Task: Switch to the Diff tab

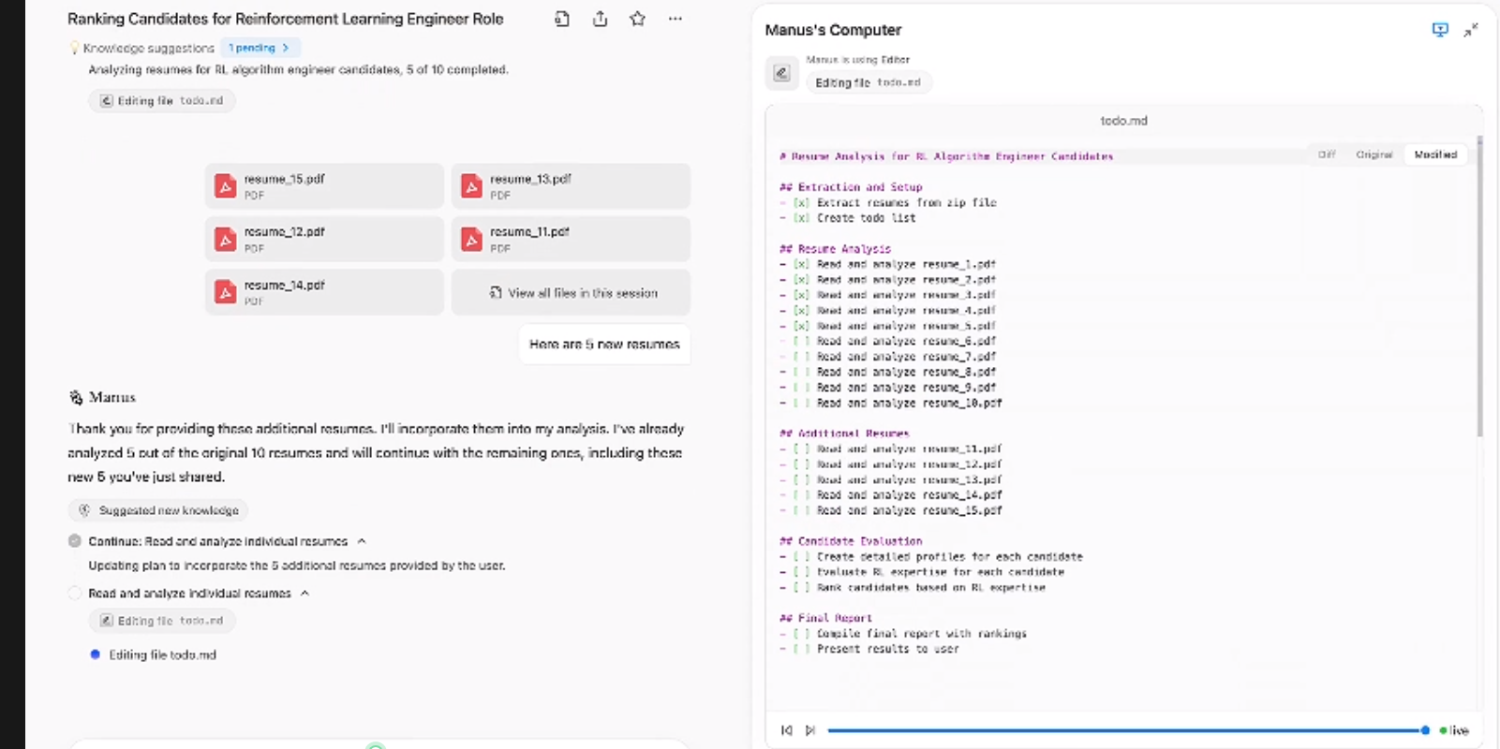Action: click(1327, 154)
